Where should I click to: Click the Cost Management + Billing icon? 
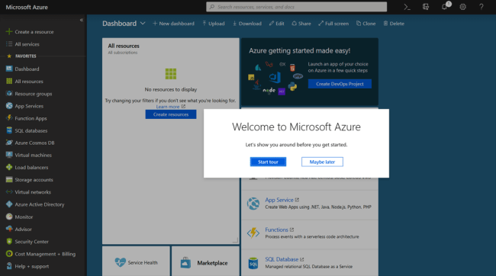[9, 254]
